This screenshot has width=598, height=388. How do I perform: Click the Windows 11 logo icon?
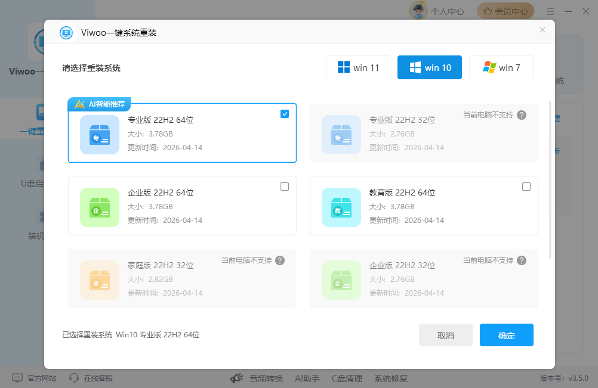344,67
